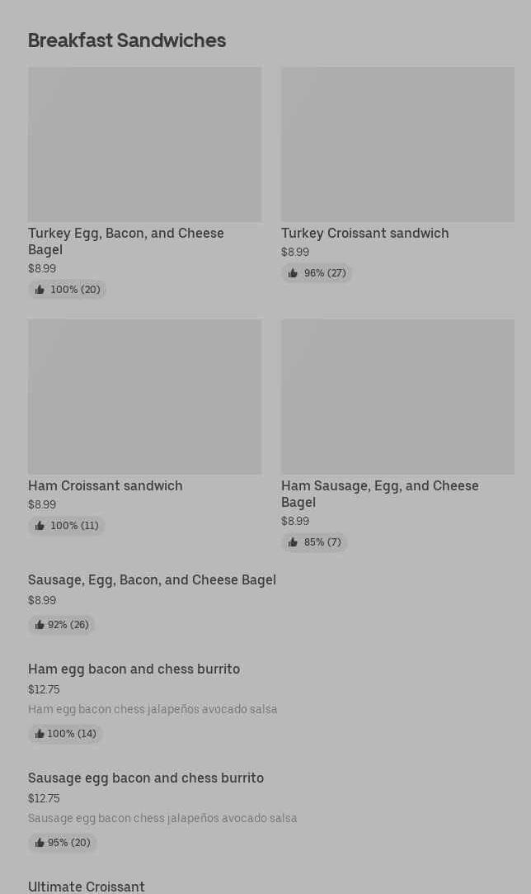Screen dimensions: 531x894
Task: Open the Ultimate Croissant item
Action: pos(87,887)
